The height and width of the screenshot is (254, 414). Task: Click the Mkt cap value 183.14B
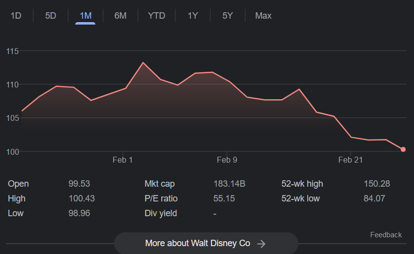(229, 184)
